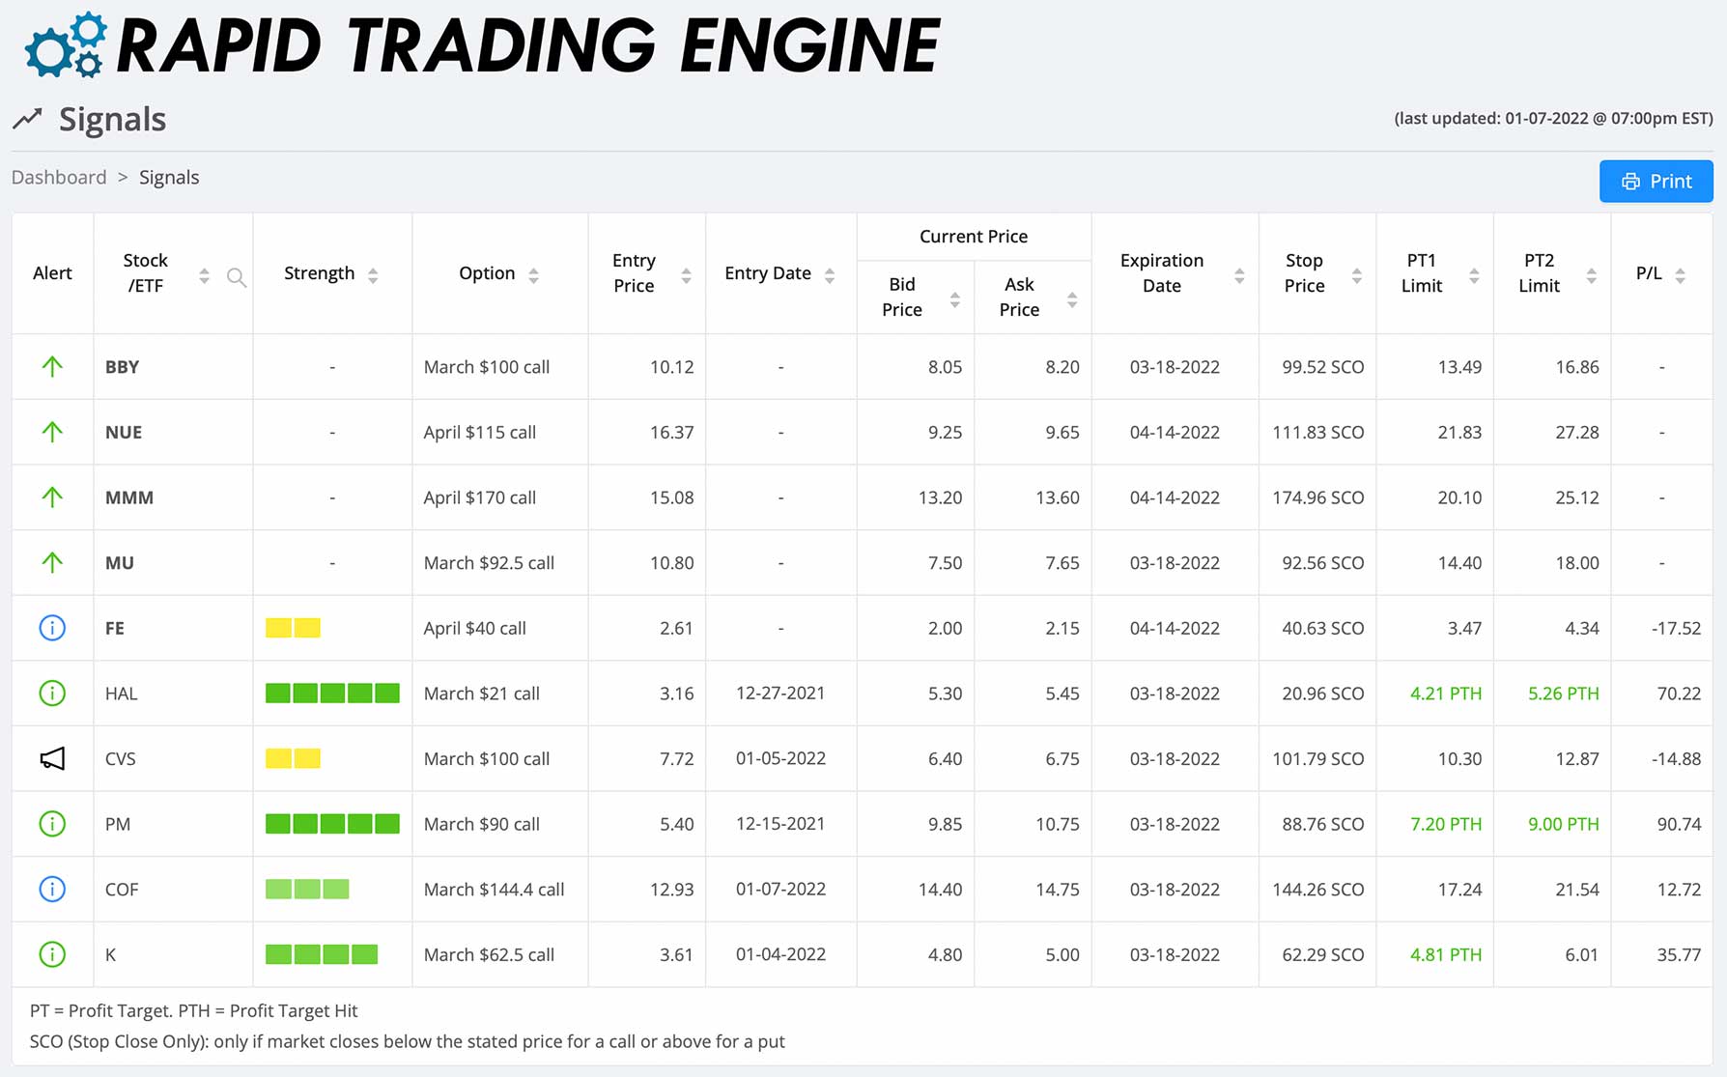Click the green up arrow alert for MU
The width and height of the screenshot is (1727, 1077).
coord(52,563)
